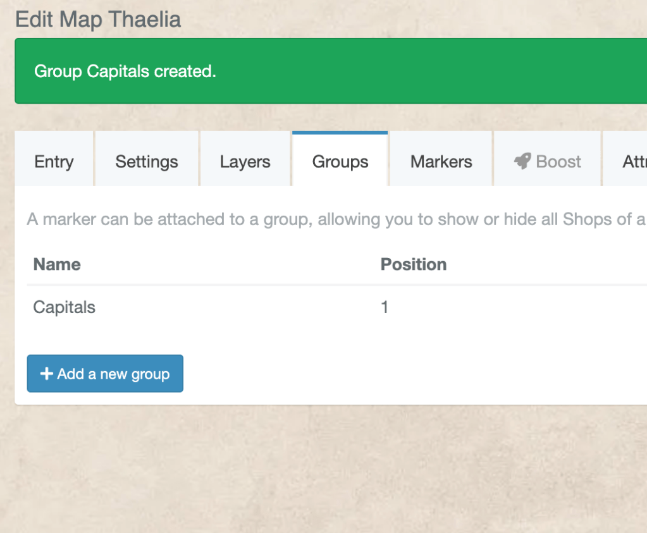
Task: Click the Name column header
Action: click(56, 264)
